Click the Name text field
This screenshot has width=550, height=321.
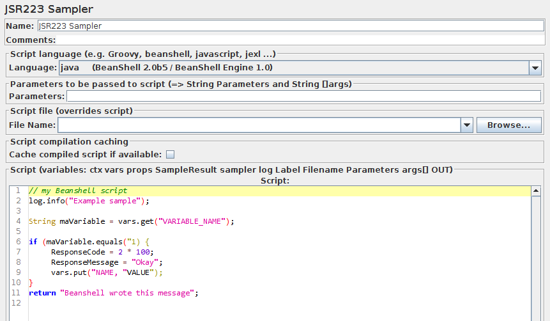(287, 26)
